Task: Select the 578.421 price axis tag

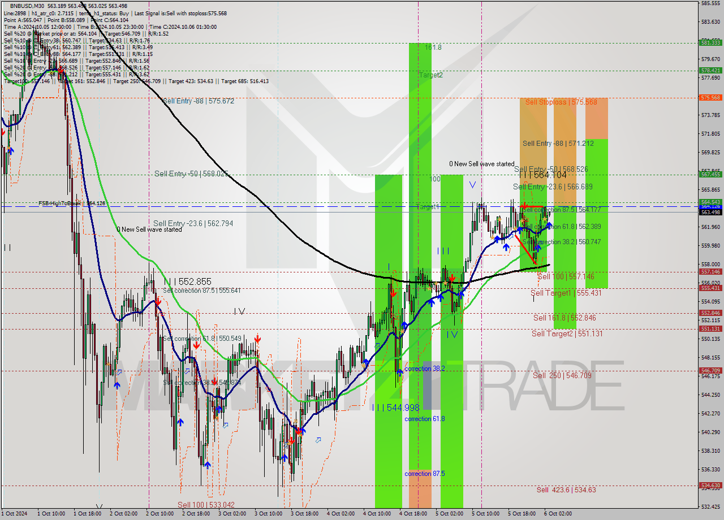Action: 710,70
